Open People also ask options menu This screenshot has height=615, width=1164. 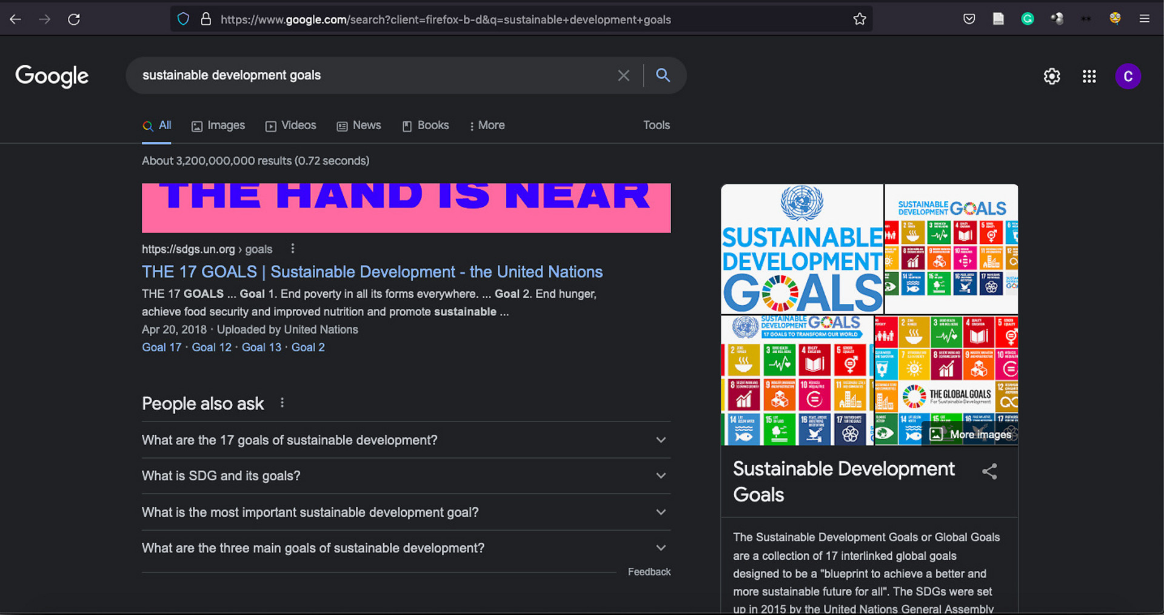[x=282, y=403]
